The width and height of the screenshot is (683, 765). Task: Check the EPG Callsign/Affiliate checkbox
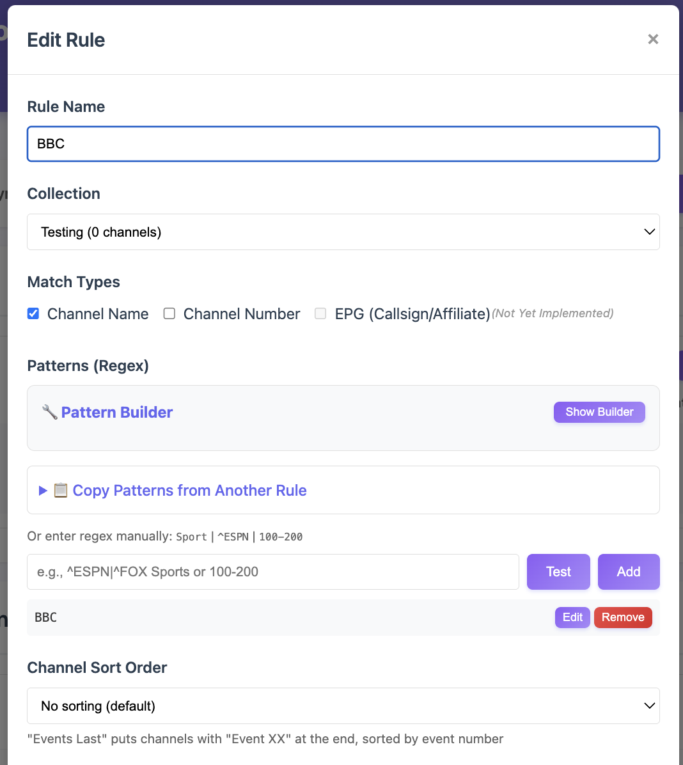(320, 313)
